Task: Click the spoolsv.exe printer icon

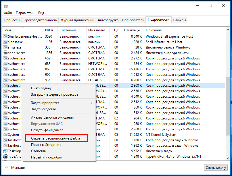Action: click(5, 53)
